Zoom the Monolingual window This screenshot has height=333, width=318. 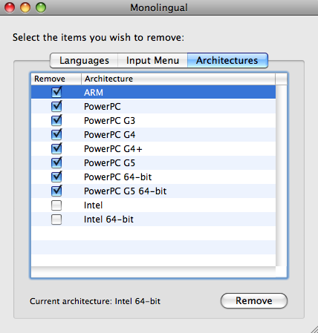point(41,7)
